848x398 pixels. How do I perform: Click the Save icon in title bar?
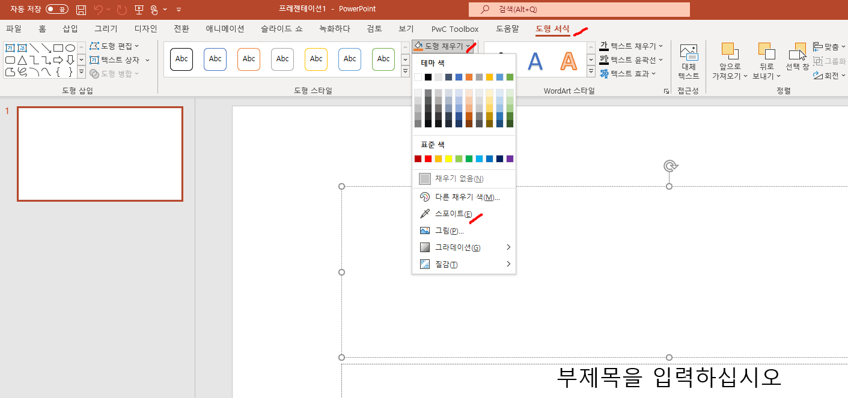click(81, 10)
